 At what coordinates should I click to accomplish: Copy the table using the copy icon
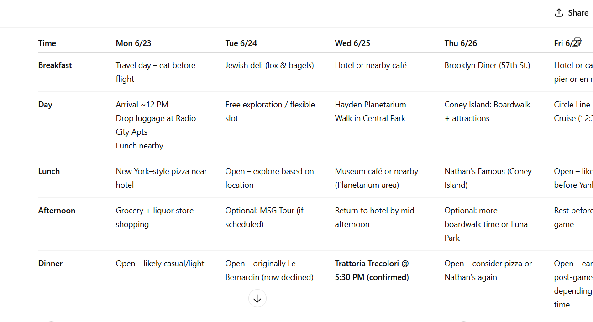[577, 42]
